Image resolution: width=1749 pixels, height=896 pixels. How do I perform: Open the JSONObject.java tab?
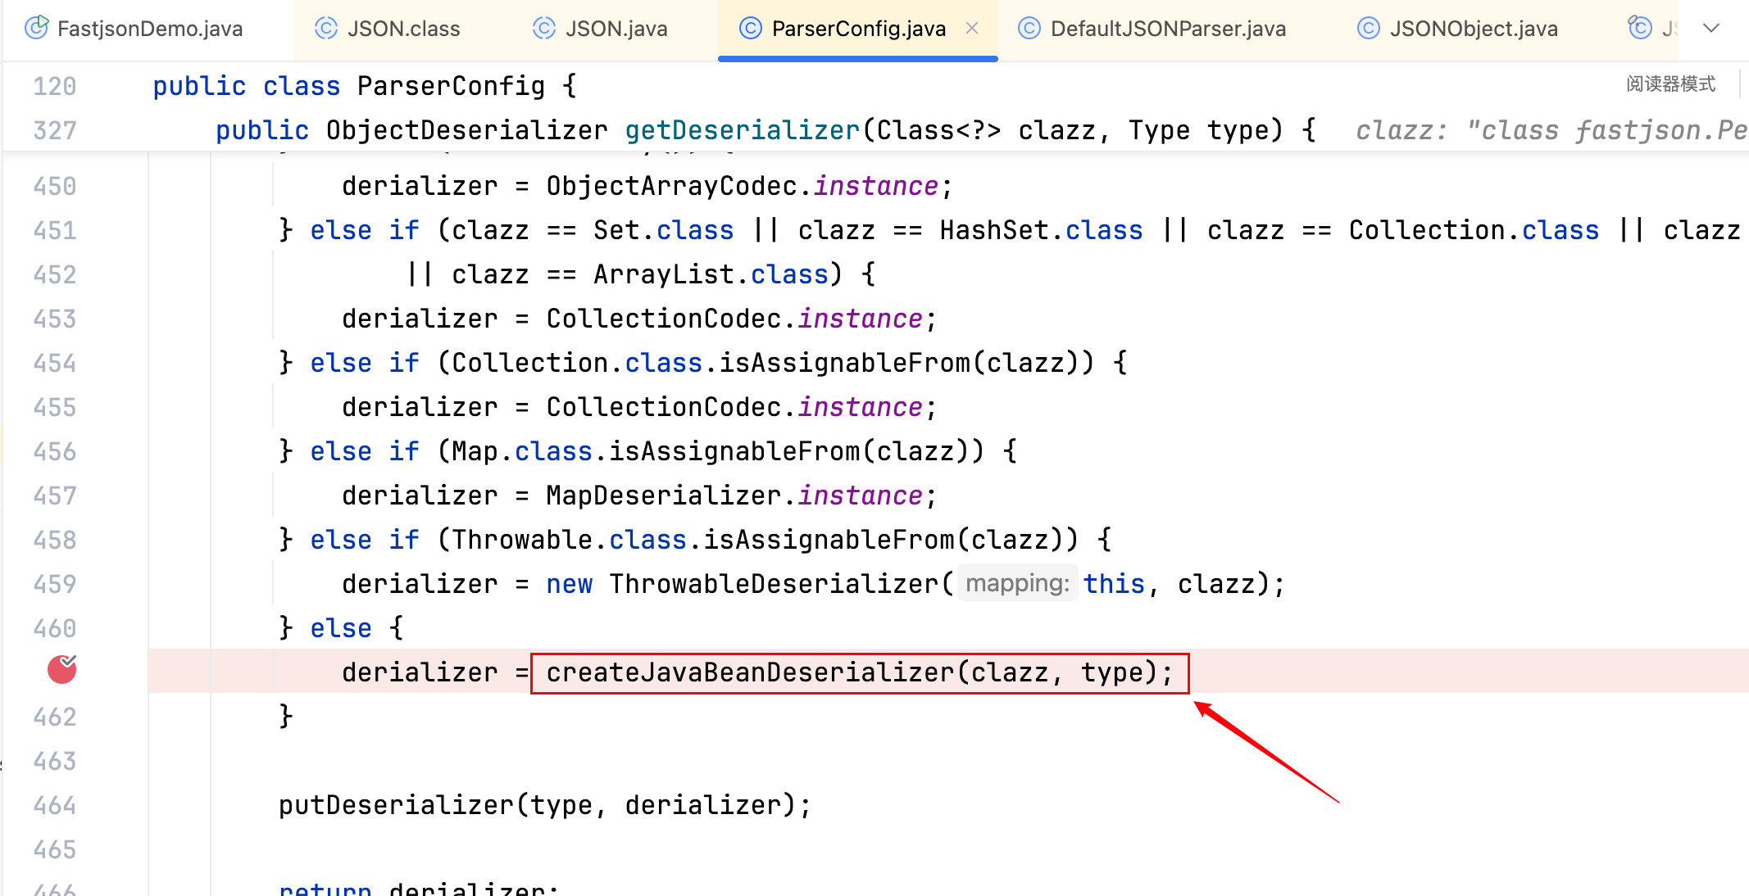(x=1473, y=29)
